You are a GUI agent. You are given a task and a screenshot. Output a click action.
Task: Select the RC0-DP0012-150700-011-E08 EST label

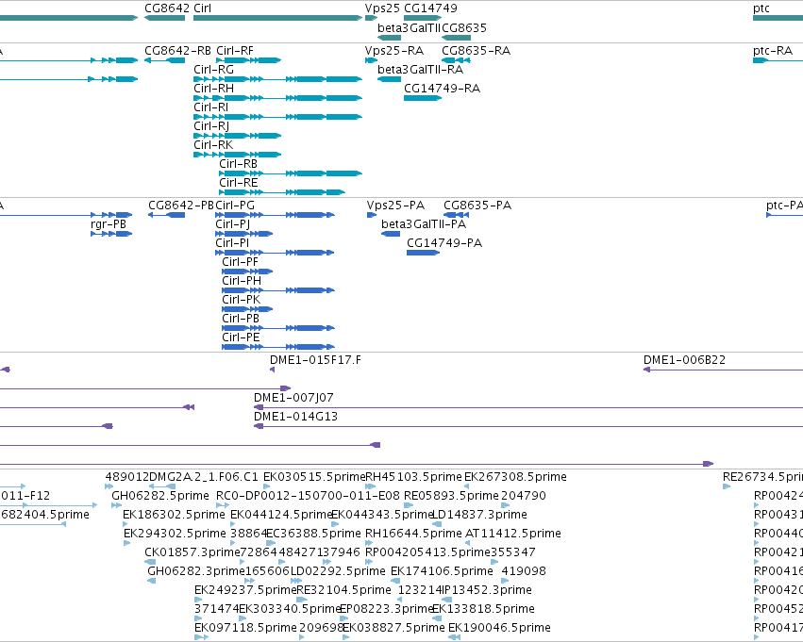point(308,496)
